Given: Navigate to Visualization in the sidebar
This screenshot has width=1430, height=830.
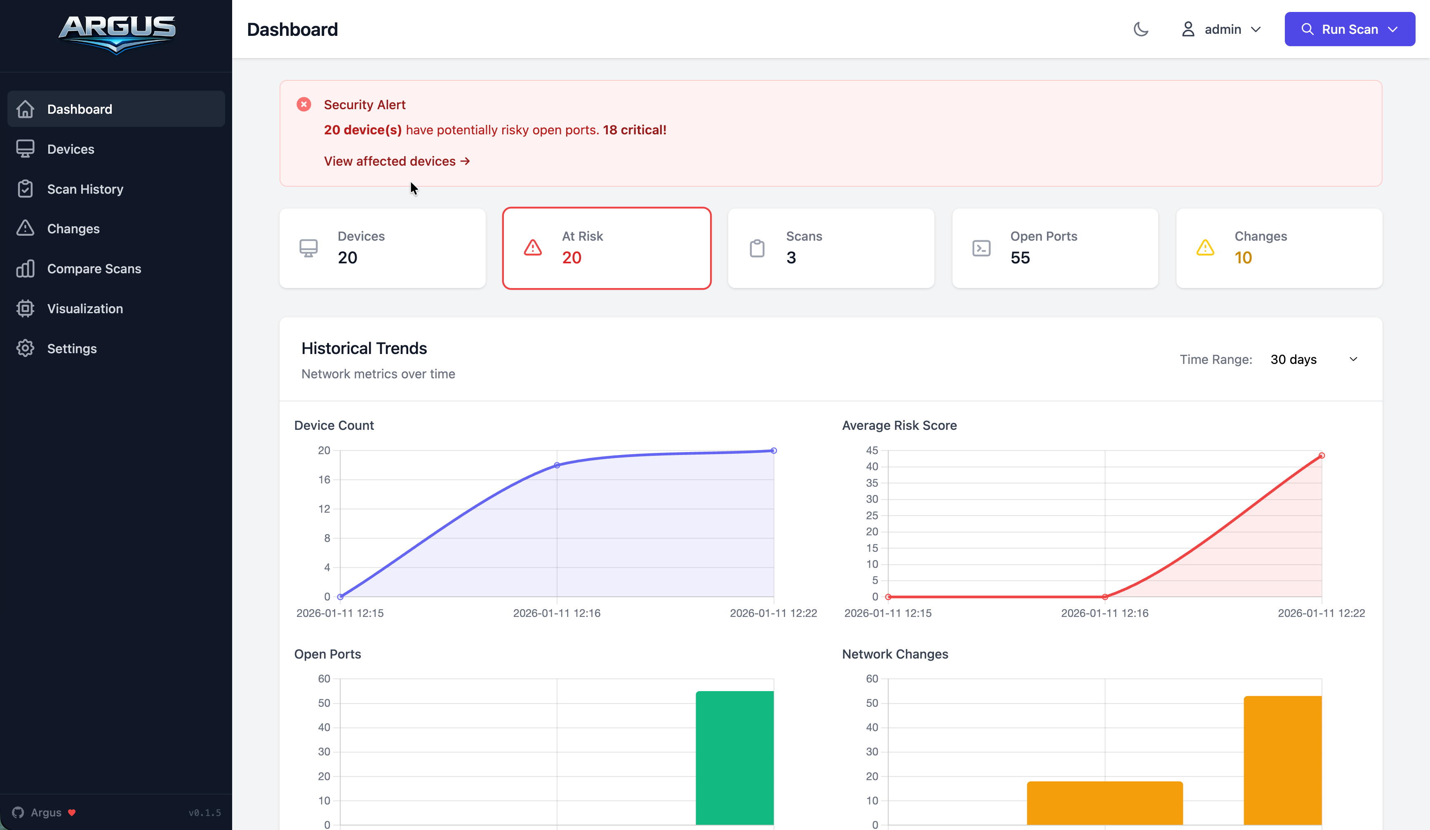Looking at the screenshot, I should (x=85, y=309).
